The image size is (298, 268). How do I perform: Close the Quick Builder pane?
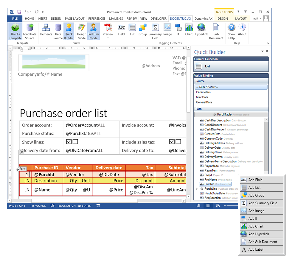(267, 51)
